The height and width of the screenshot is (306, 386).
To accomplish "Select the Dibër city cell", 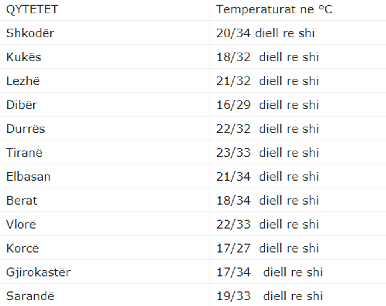I will [x=22, y=105].
